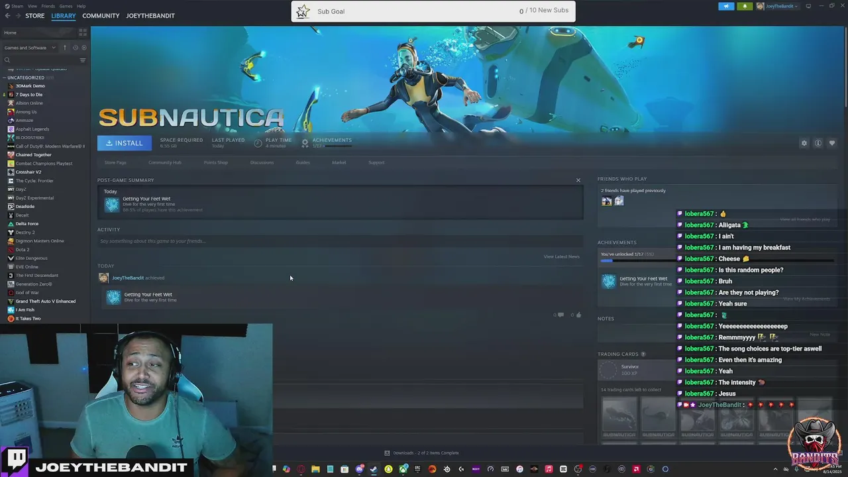Image resolution: width=848 pixels, height=477 pixels.
Task: Close the Post-Game Summary panel
Action: pos(578,180)
